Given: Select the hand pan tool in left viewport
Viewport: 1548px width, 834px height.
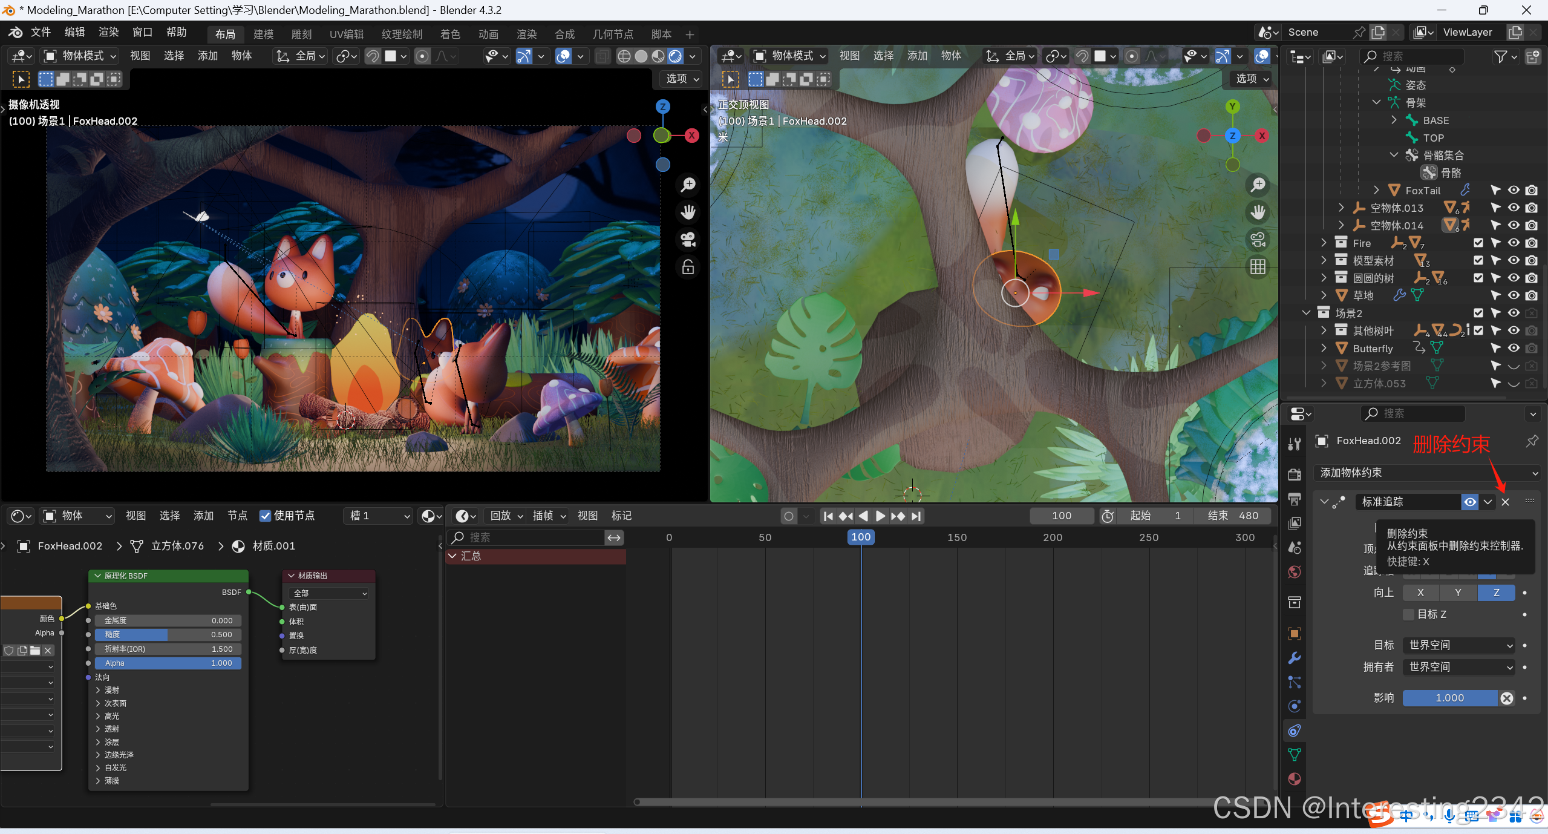Looking at the screenshot, I should pos(688,212).
